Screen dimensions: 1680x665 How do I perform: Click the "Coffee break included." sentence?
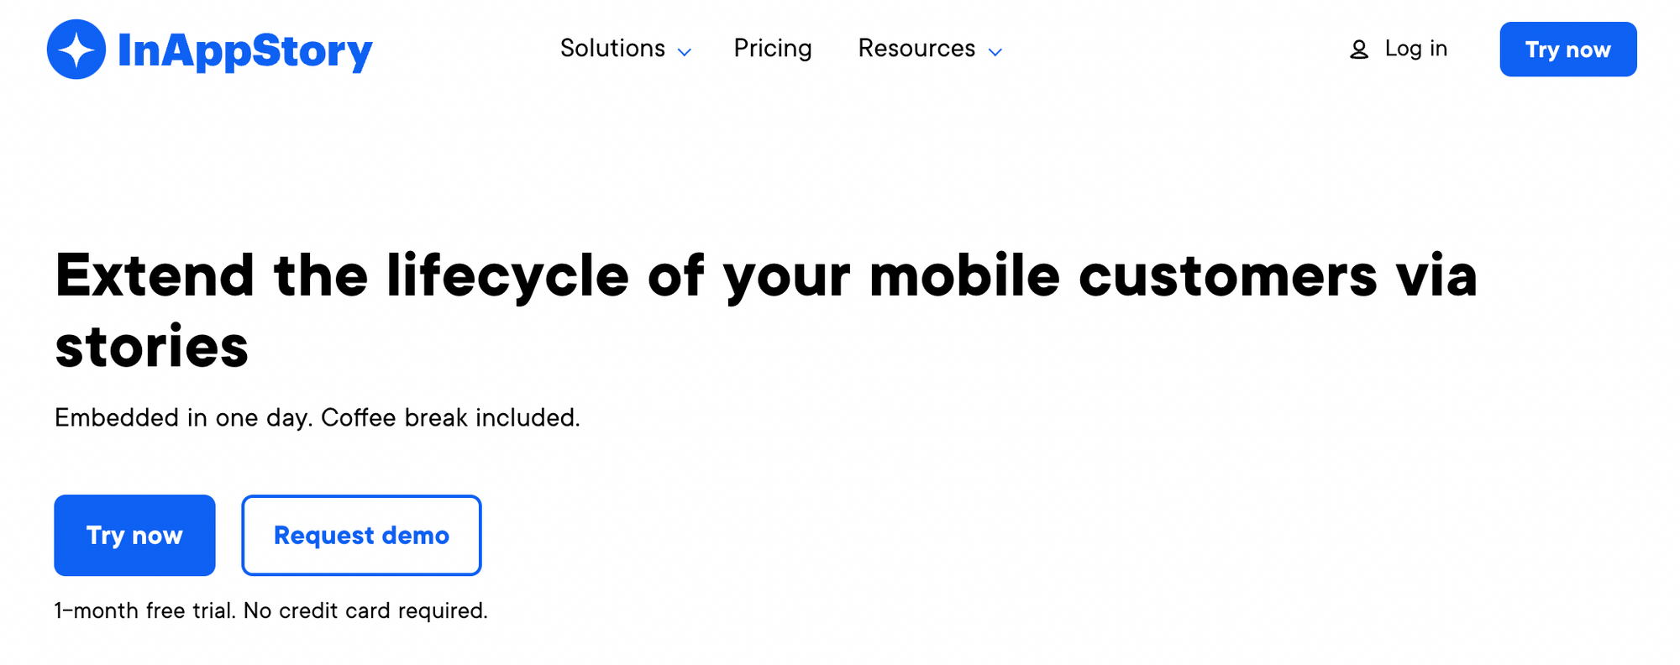450,417
